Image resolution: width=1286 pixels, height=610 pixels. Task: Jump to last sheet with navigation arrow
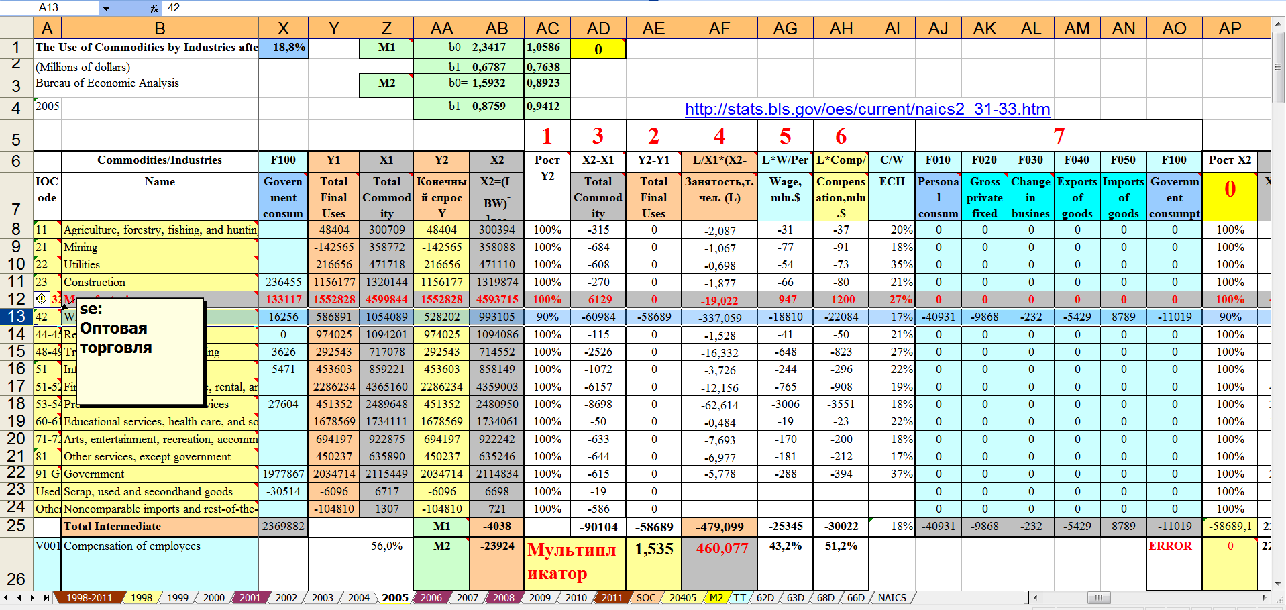(x=46, y=597)
